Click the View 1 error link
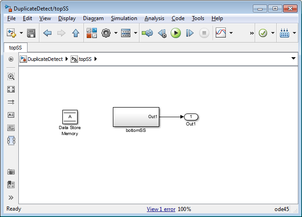This screenshot has width=302, height=217. (x=161, y=209)
